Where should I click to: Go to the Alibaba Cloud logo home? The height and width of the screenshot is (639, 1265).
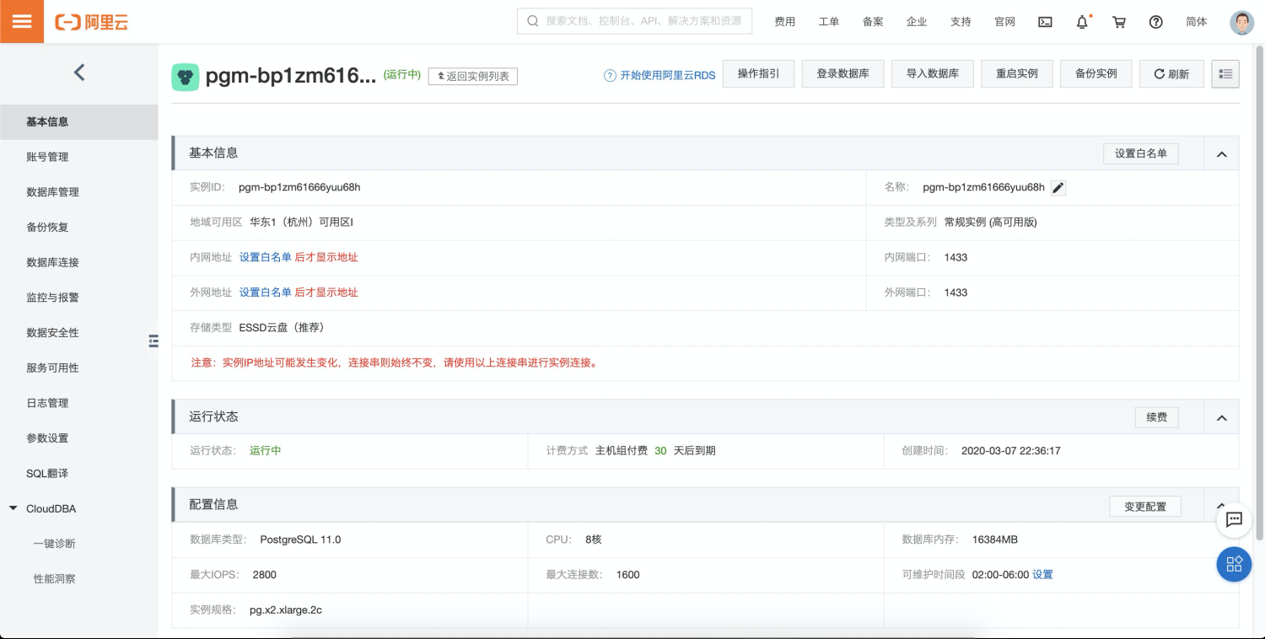click(92, 23)
